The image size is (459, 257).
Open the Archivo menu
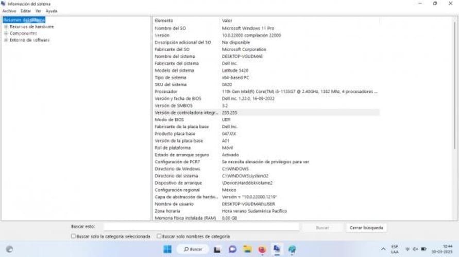pyautogui.click(x=9, y=11)
